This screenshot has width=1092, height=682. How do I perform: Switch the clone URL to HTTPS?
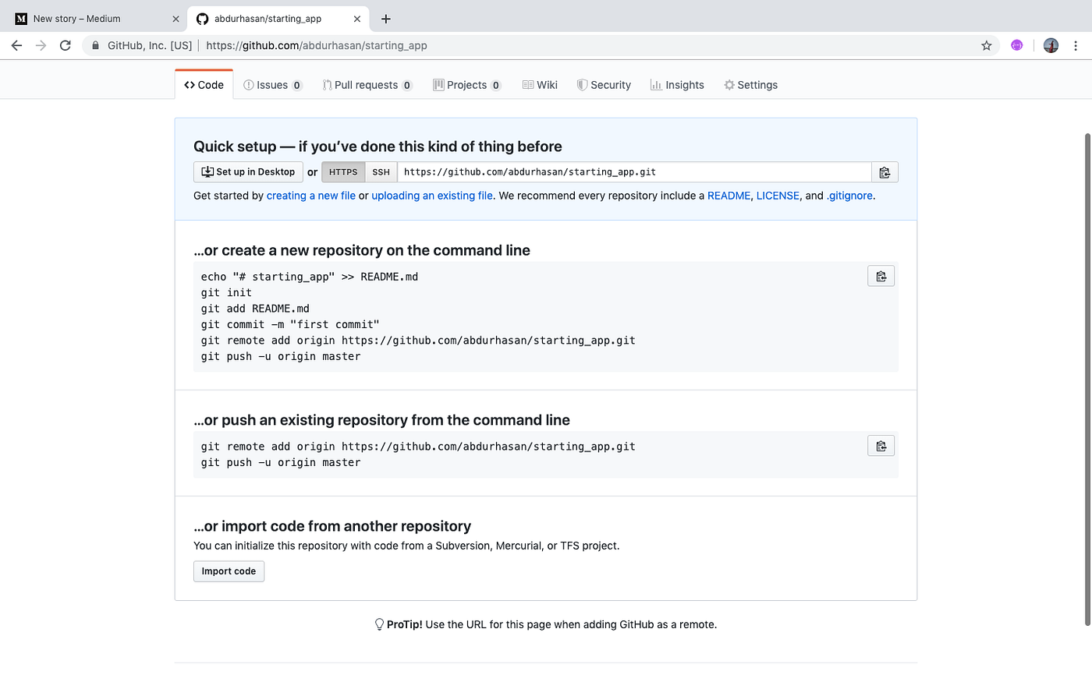(343, 171)
